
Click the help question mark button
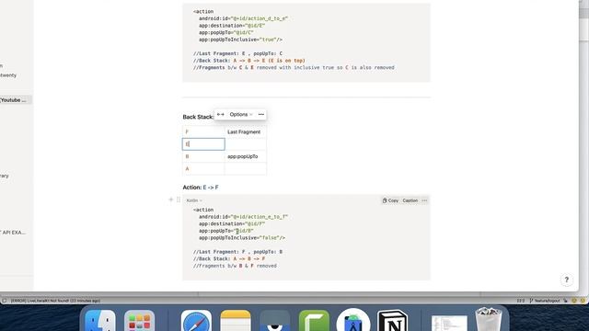click(567, 280)
